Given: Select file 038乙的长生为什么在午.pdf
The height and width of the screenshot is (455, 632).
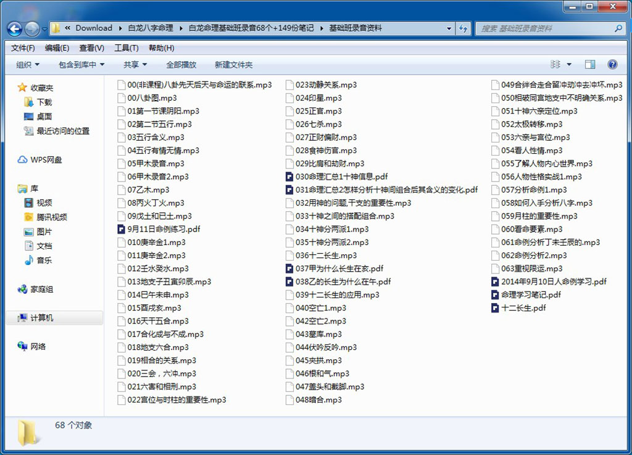Looking at the screenshot, I should (x=338, y=282).
